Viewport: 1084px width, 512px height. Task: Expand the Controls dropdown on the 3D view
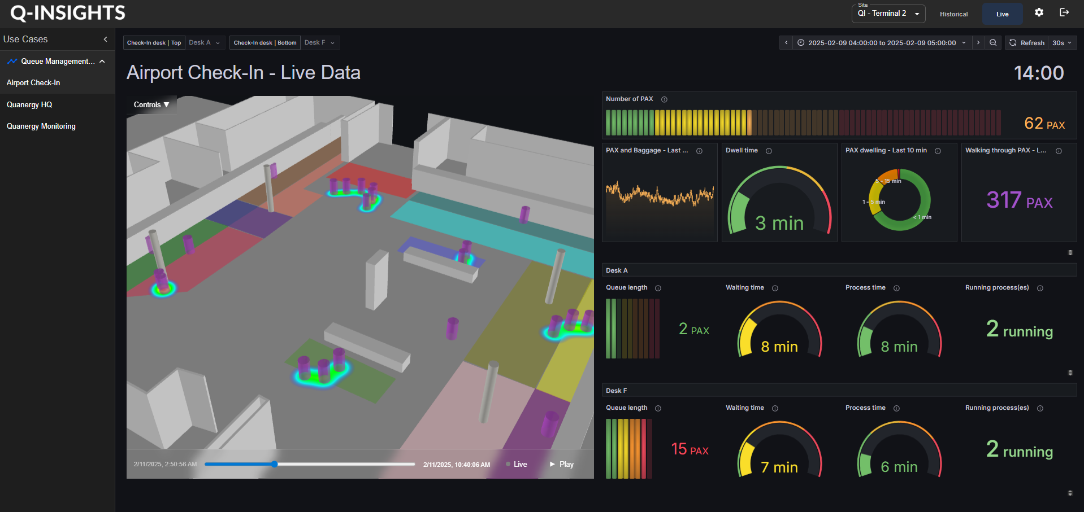(x=151, y=104)
